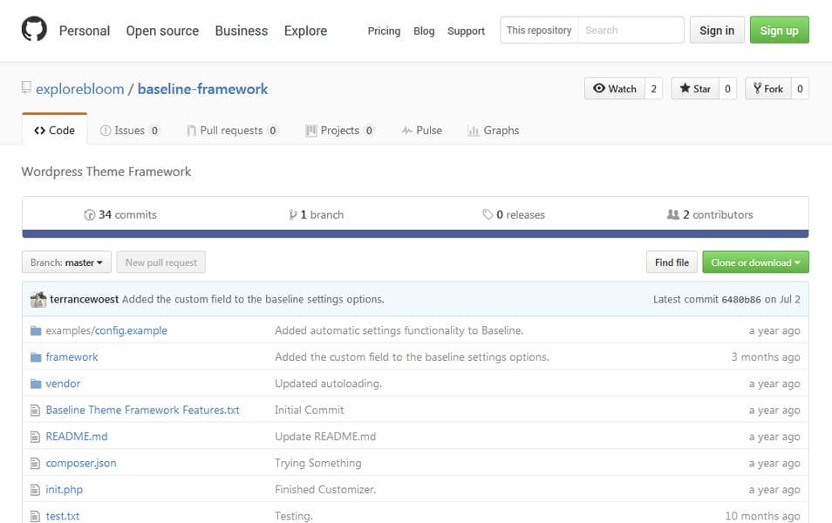Click the Find file button
The width and height of the screenshot is (832, 523).
672,261
